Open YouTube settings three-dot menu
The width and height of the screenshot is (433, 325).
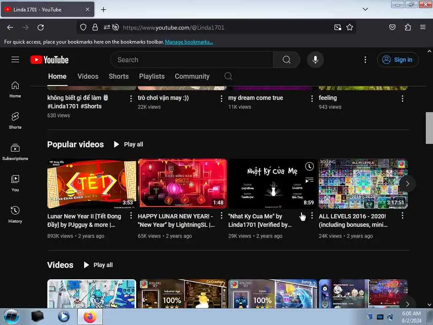pyautogui.click(x=365, y=60)
